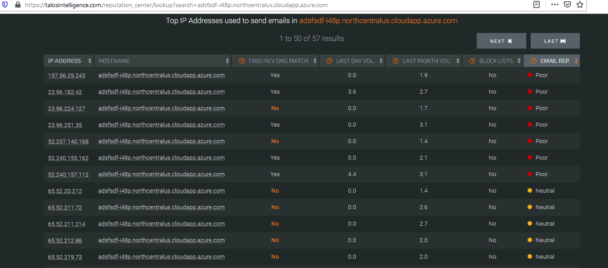Select last day volume 3.6 value
This screenshot has height=268, width=608.
(x=352, y=92)
